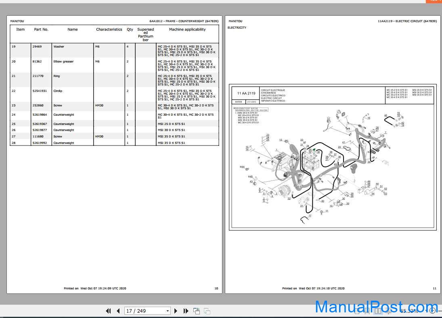Select part number 52619864
442x318 pixels.
(x=40, y=115)
